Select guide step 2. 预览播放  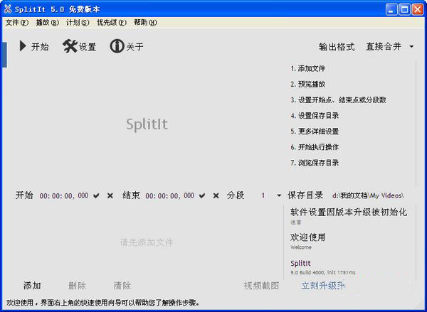pos(307,85)
